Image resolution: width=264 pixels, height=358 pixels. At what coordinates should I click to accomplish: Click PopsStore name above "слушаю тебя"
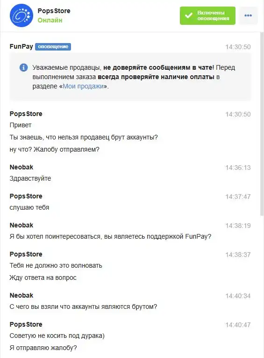(x=26, y=196)
